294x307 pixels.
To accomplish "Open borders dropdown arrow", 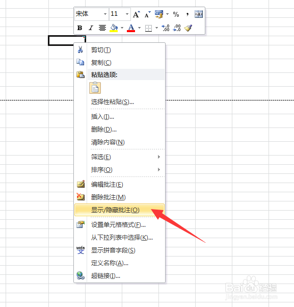I will point(156,28).
